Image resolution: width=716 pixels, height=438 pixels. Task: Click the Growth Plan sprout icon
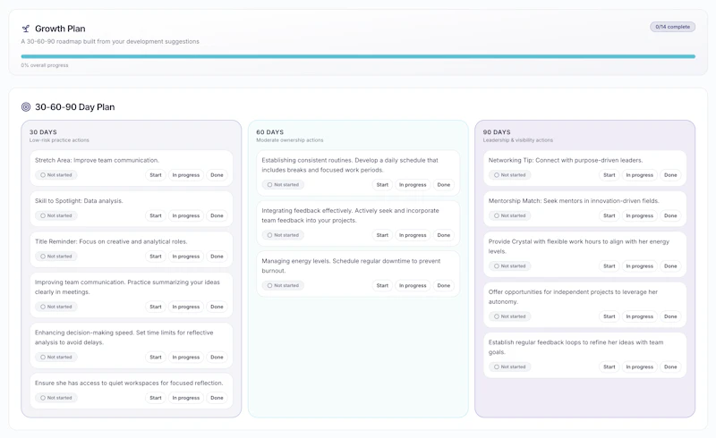(x=26, y=29)
